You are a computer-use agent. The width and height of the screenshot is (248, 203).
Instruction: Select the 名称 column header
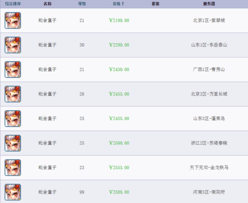(x=47, y=4)
